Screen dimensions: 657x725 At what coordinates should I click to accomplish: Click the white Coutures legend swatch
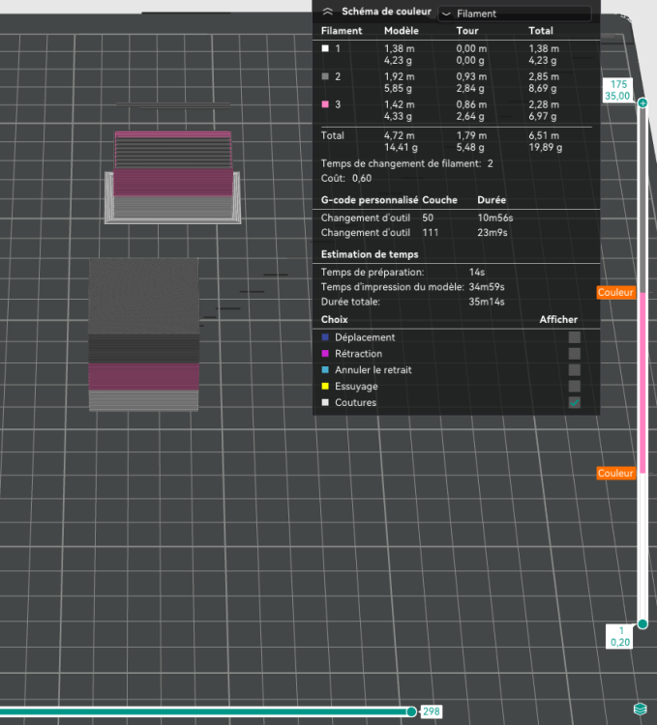[325, 402]
